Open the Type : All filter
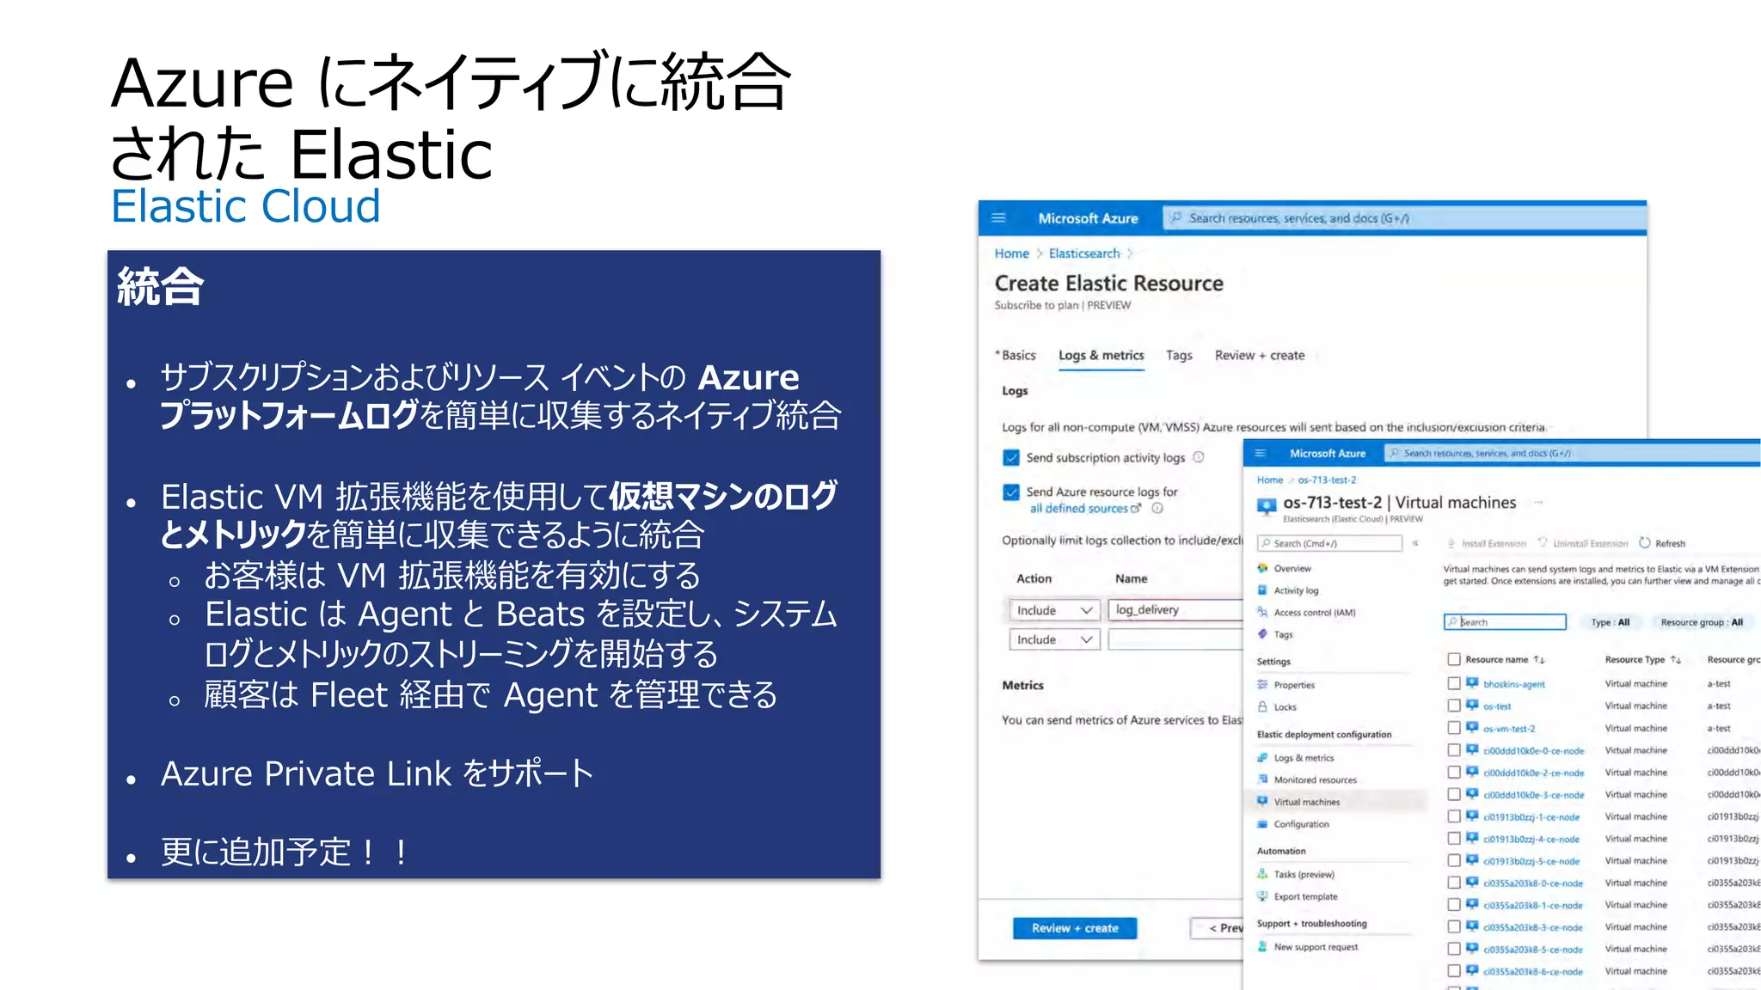Viewport: 1761px width, 990px height. (1611, 622)
